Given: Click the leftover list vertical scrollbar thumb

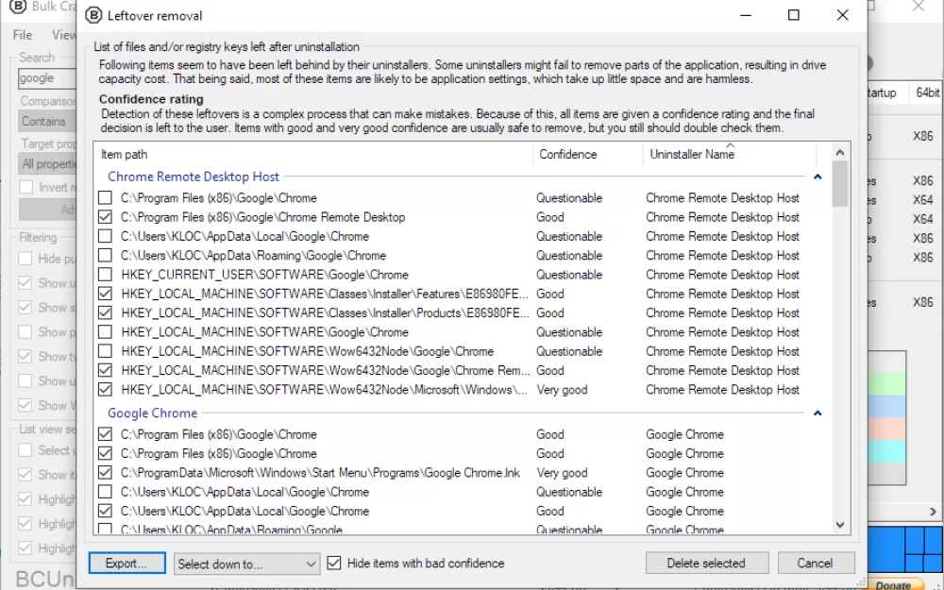Looking at the screenshot, I should [840, 184].
